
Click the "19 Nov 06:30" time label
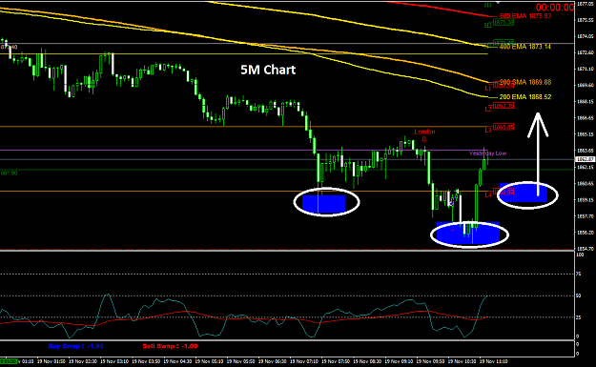[272, 361]
